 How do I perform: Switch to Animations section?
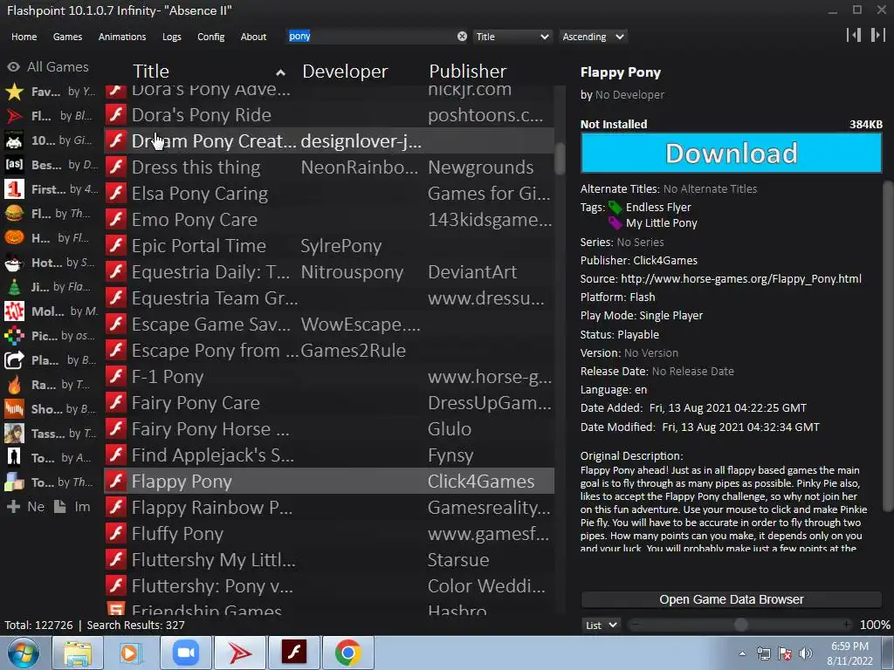[x=122, y=37]
